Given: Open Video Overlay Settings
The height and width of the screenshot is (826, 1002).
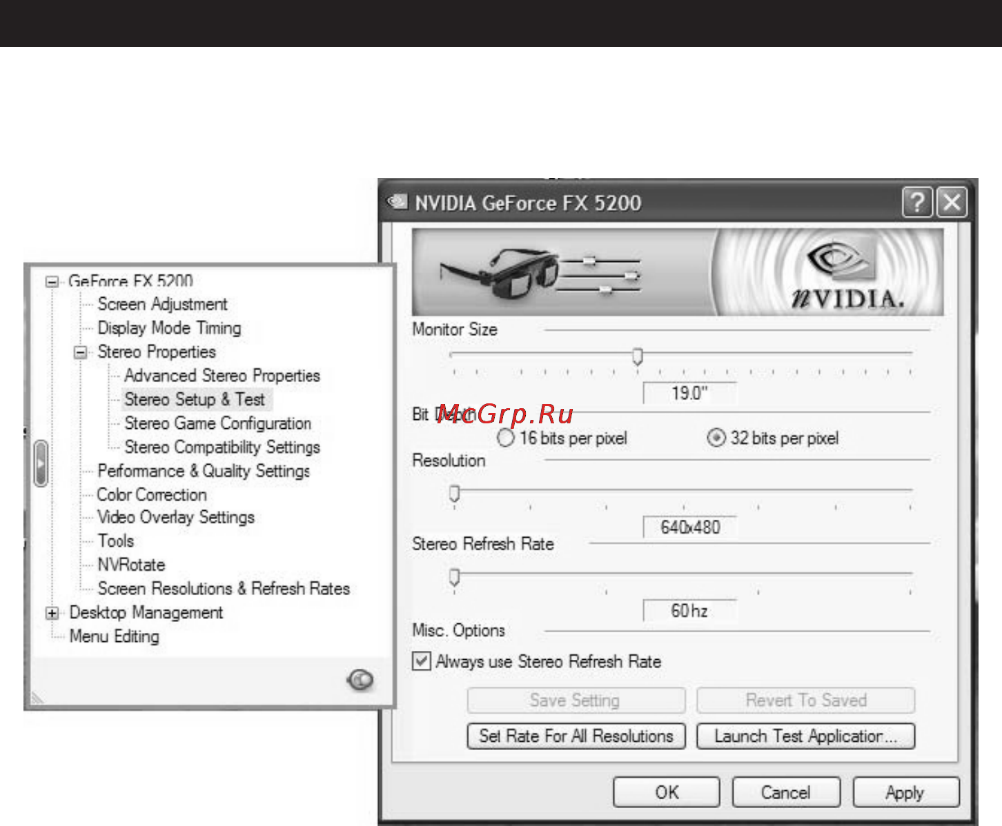Looking at the screenshot, I should click(x=176, y=517).
